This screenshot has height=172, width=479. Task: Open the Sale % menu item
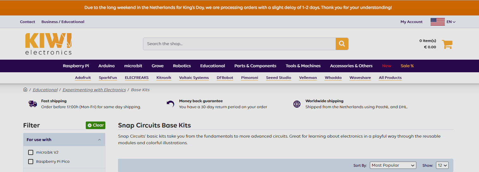pyautogui.click(x=407, y=66)
